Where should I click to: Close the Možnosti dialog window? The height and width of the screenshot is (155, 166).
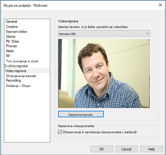pyautogui.click(x=160, y=5)
